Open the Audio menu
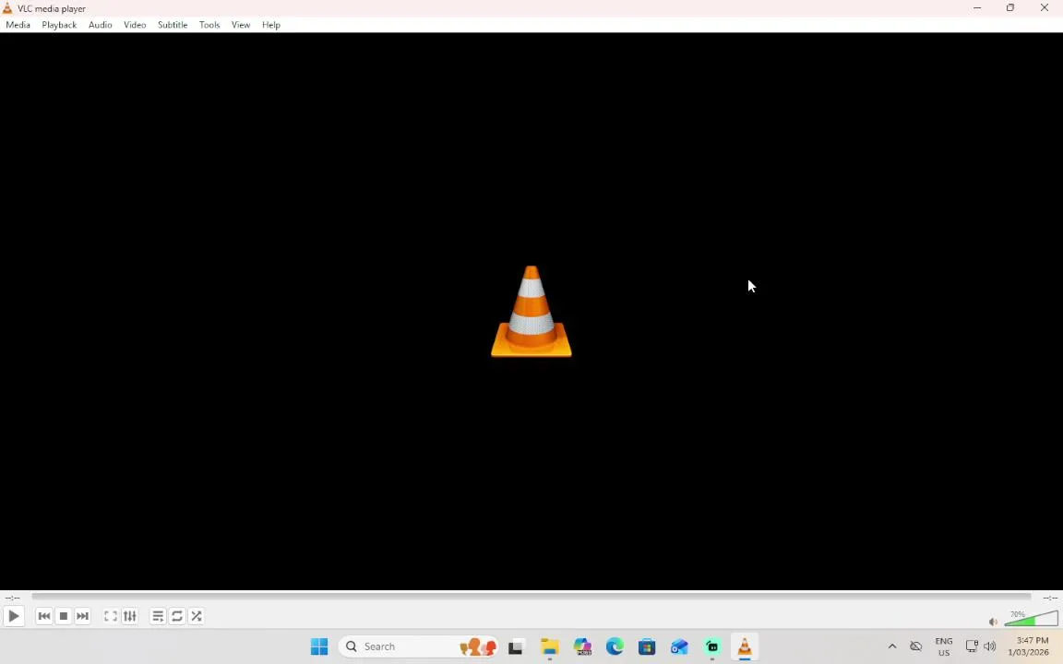1063x664 pixels. [101, 24]
